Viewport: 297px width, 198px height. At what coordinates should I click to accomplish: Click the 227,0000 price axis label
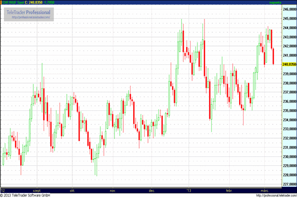(x=289, y=184)
